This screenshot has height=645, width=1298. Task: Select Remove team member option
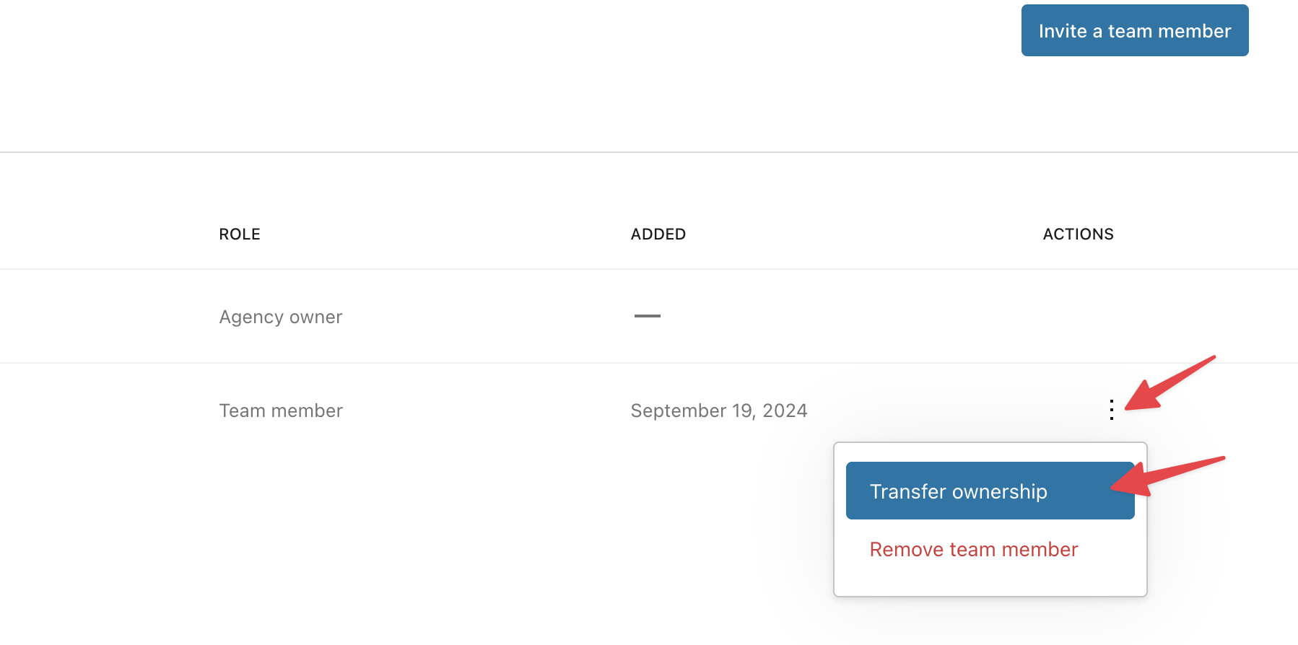[973, 550]
